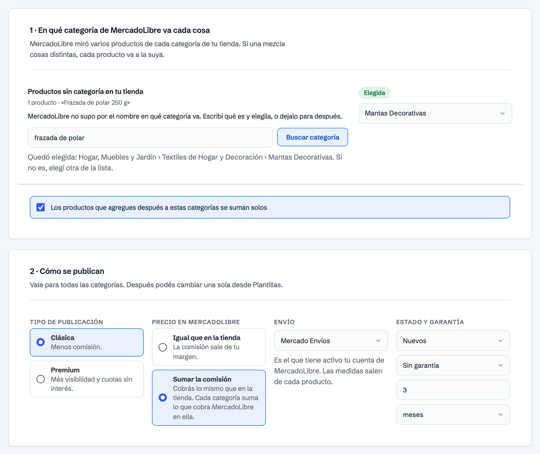The image size is (540, 454).
Task: Click the Quedó elegida category path text
Action: (185, 162)
